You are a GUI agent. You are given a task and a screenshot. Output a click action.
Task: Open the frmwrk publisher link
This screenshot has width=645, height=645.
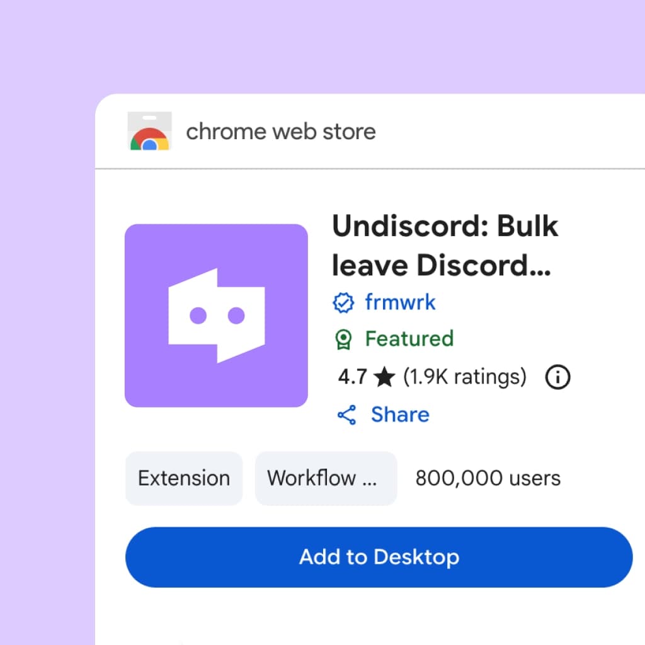[x=400, y=302]
